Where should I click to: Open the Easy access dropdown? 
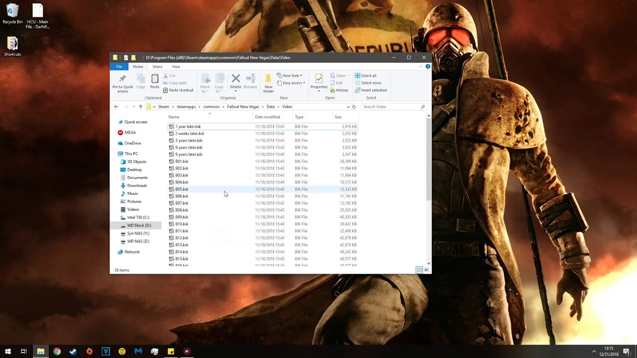(x=291, y=83)
